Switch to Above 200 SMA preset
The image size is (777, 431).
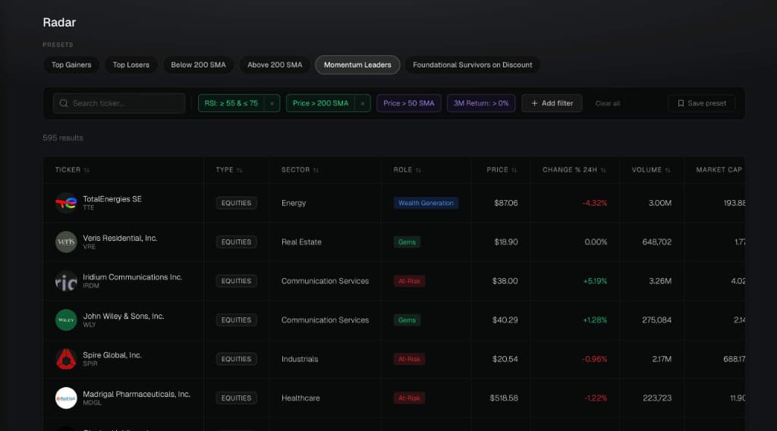pos(275,65)
